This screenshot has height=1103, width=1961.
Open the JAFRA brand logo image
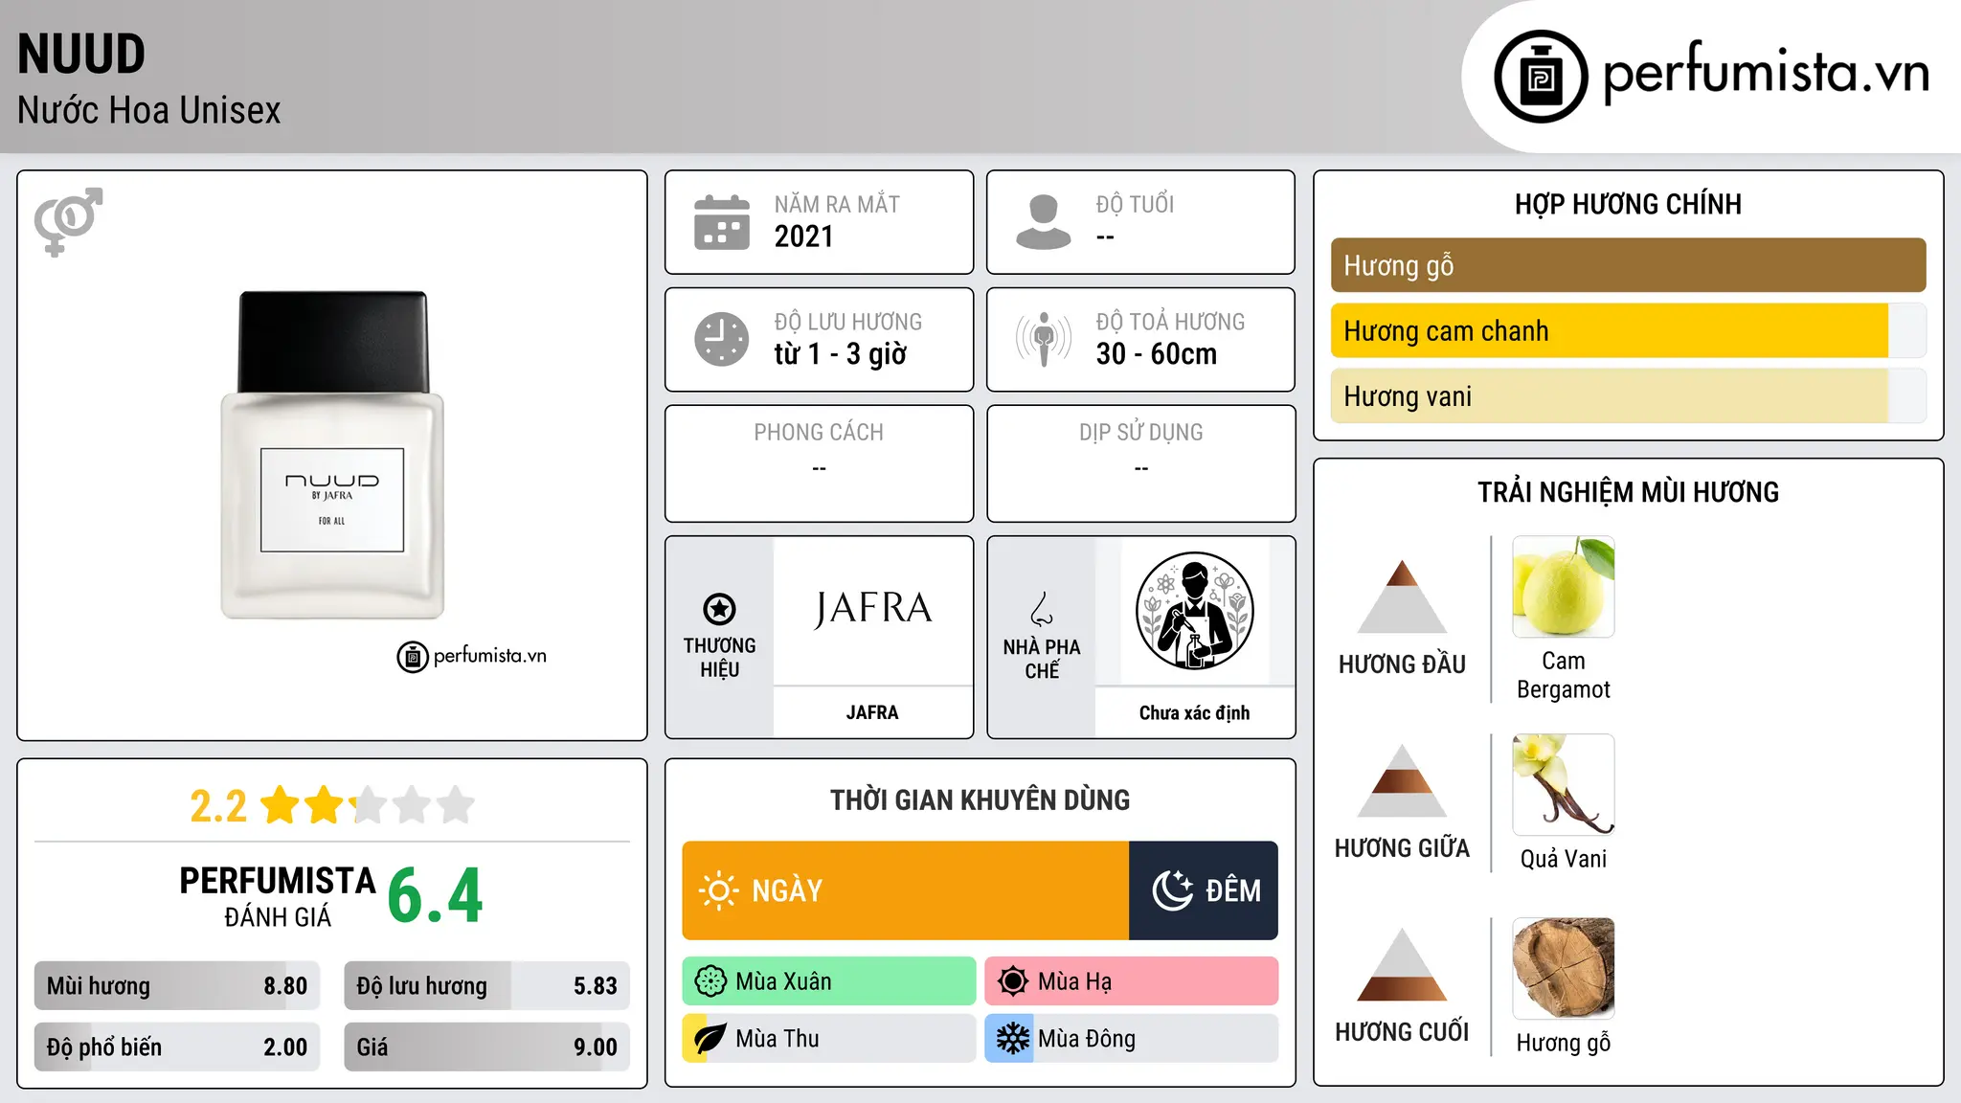coord(872,610)
